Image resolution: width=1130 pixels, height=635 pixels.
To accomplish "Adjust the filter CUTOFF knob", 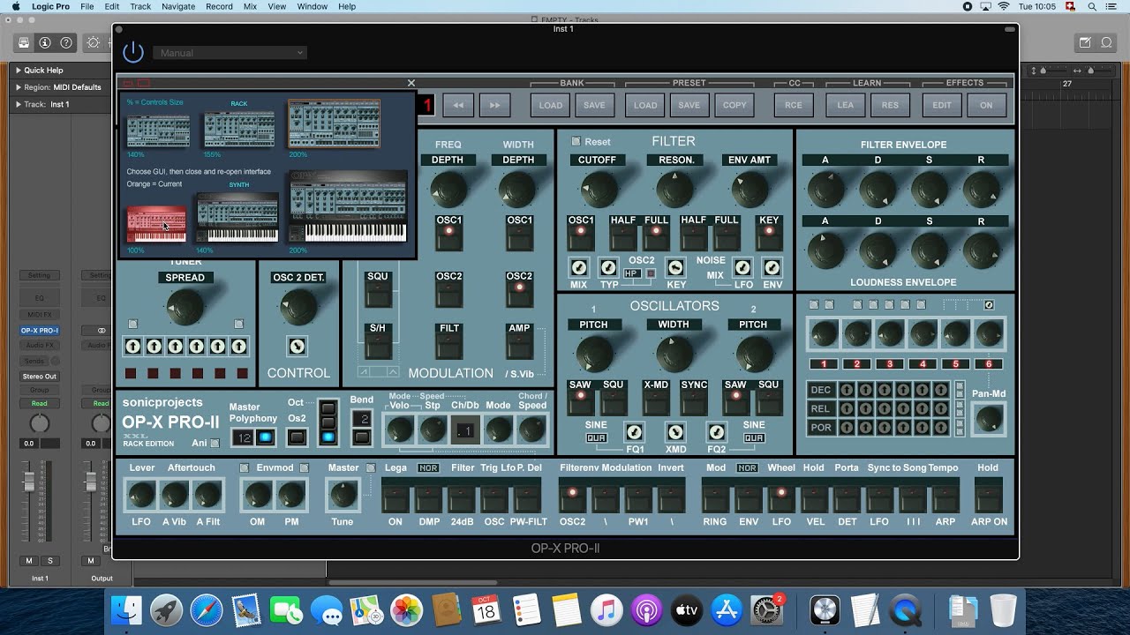I will [598, 189].
